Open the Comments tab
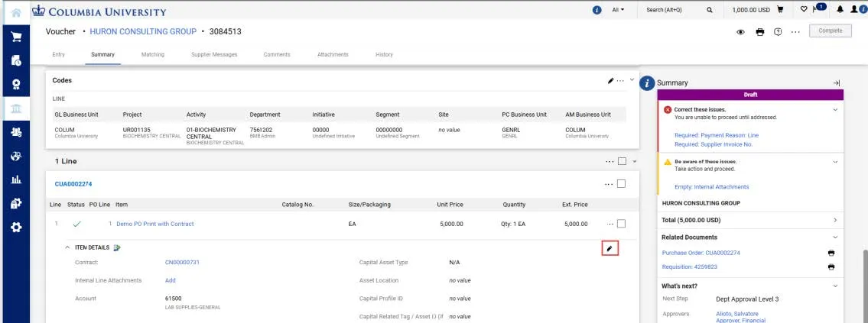Viewport: 868px width, 323px height. (x=277, y=55)
